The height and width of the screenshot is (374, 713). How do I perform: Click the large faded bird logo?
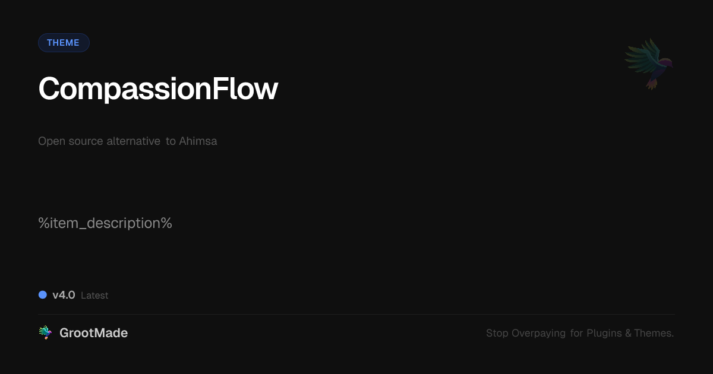click(649, 64)
